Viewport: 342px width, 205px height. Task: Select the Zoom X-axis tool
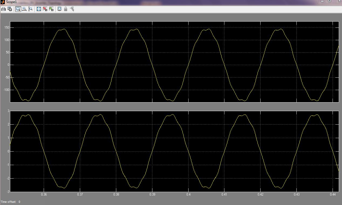(x=24, y=9)
